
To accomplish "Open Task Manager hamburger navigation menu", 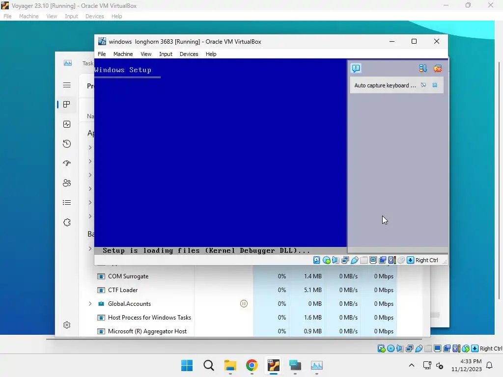I will 67,85.
